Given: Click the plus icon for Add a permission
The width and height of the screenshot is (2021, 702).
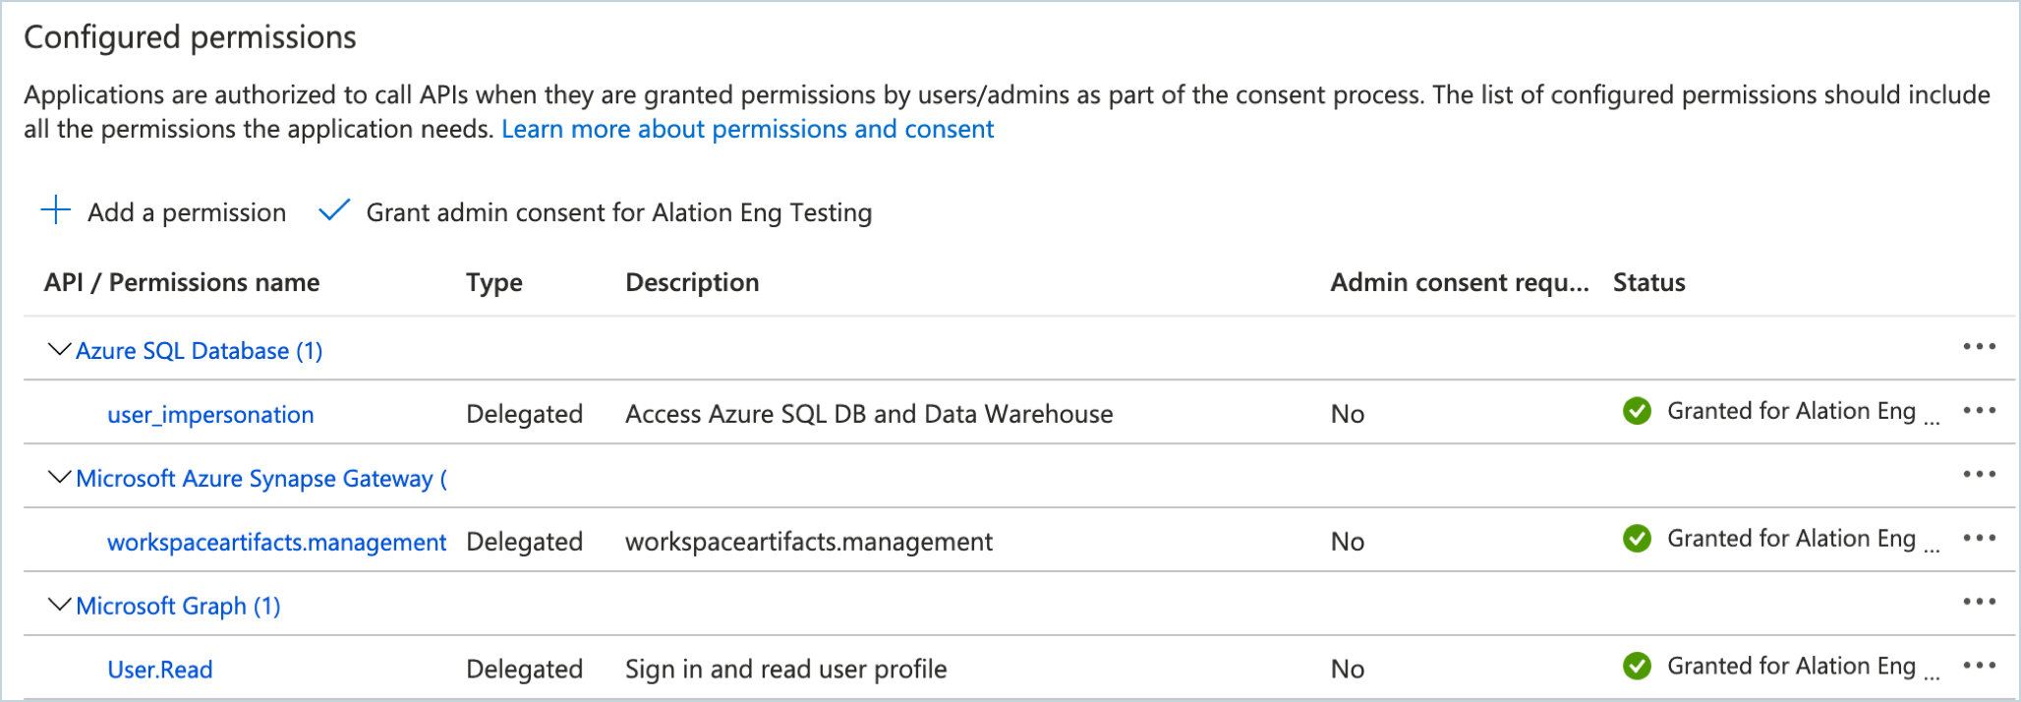Looking at the screenshot, I should pos(56,209).
